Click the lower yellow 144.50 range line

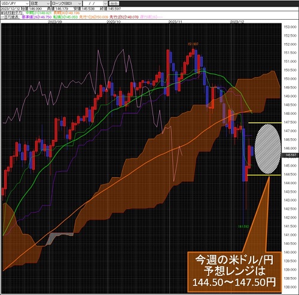point(264,175)
